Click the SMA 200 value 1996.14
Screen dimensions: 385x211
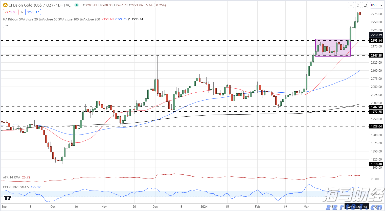[x=137, y=19]
